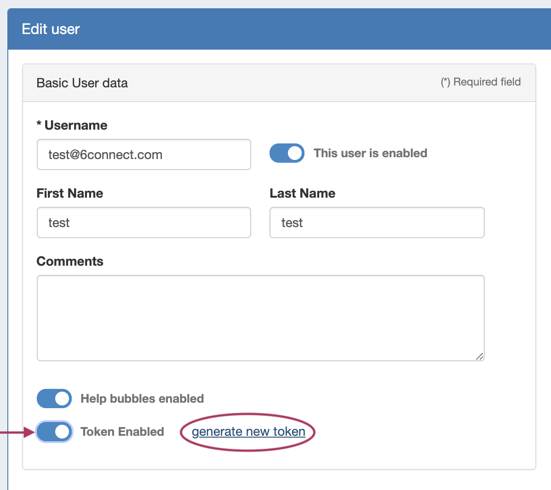Click the Comments textarea resize handle

coord(479,356)
